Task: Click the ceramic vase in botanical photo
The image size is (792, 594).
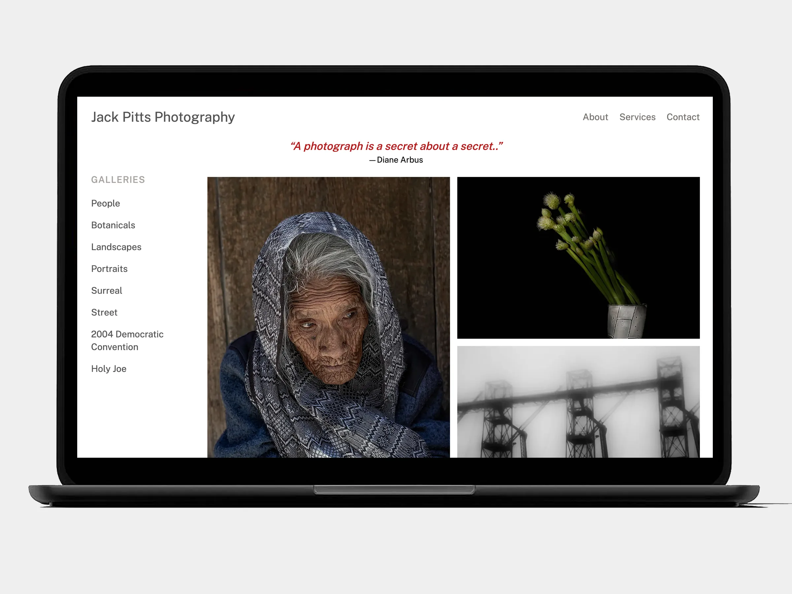Action: [x=627, y=321]
